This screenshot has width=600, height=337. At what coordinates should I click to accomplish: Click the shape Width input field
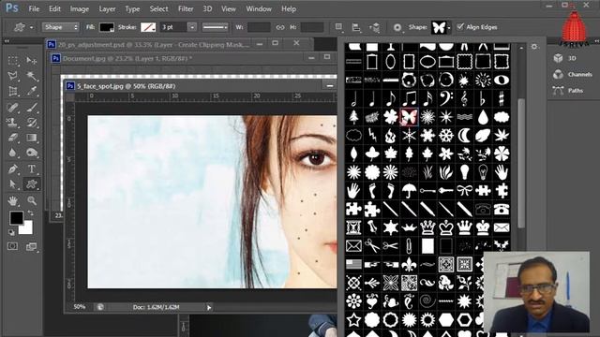click(x=259, y=27)
